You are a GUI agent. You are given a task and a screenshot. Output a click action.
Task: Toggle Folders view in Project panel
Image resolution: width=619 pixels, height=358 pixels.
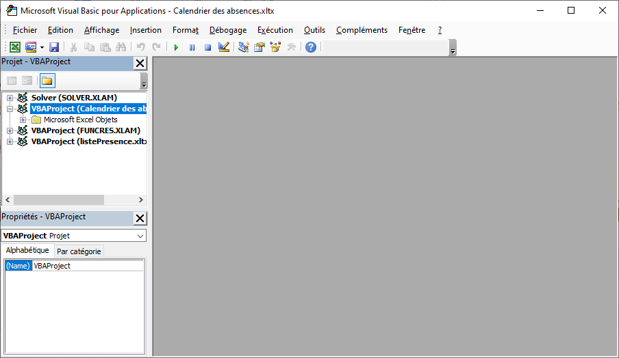(47, 81)
